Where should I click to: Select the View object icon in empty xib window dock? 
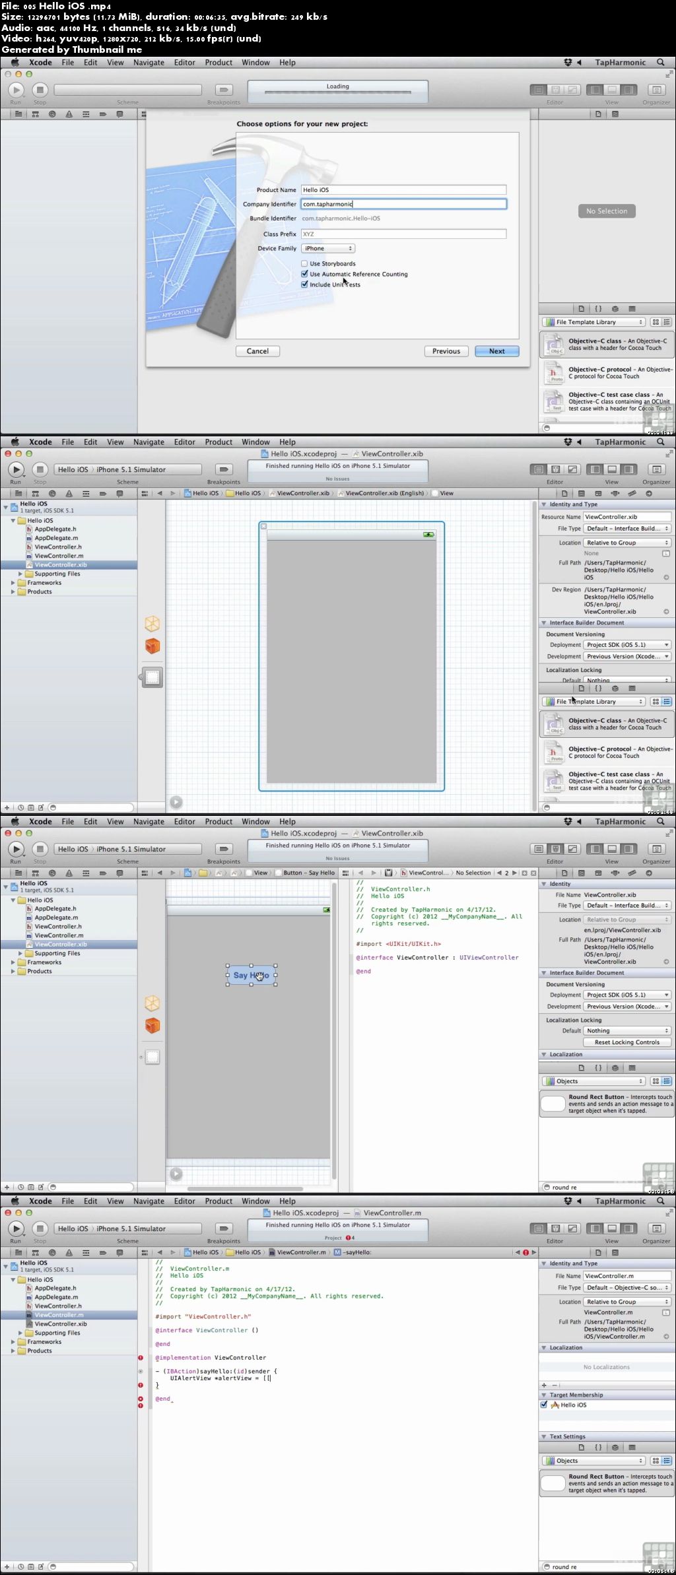click(x=152, y=677)
